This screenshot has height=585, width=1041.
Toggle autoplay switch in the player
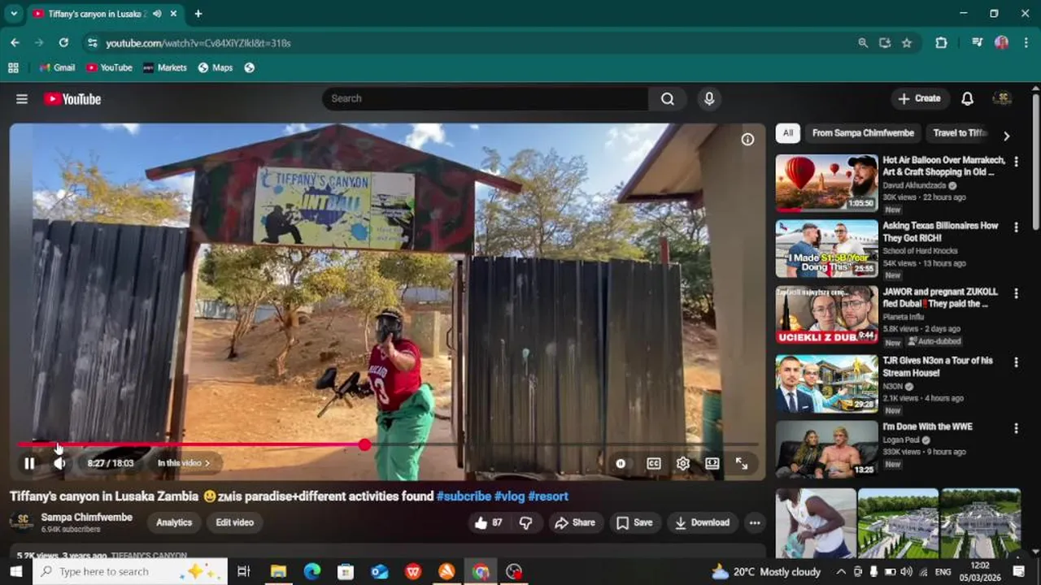click(621, 463)
